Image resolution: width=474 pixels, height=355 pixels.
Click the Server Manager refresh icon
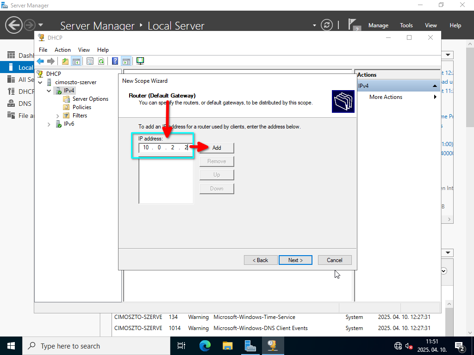click(327, 25)
